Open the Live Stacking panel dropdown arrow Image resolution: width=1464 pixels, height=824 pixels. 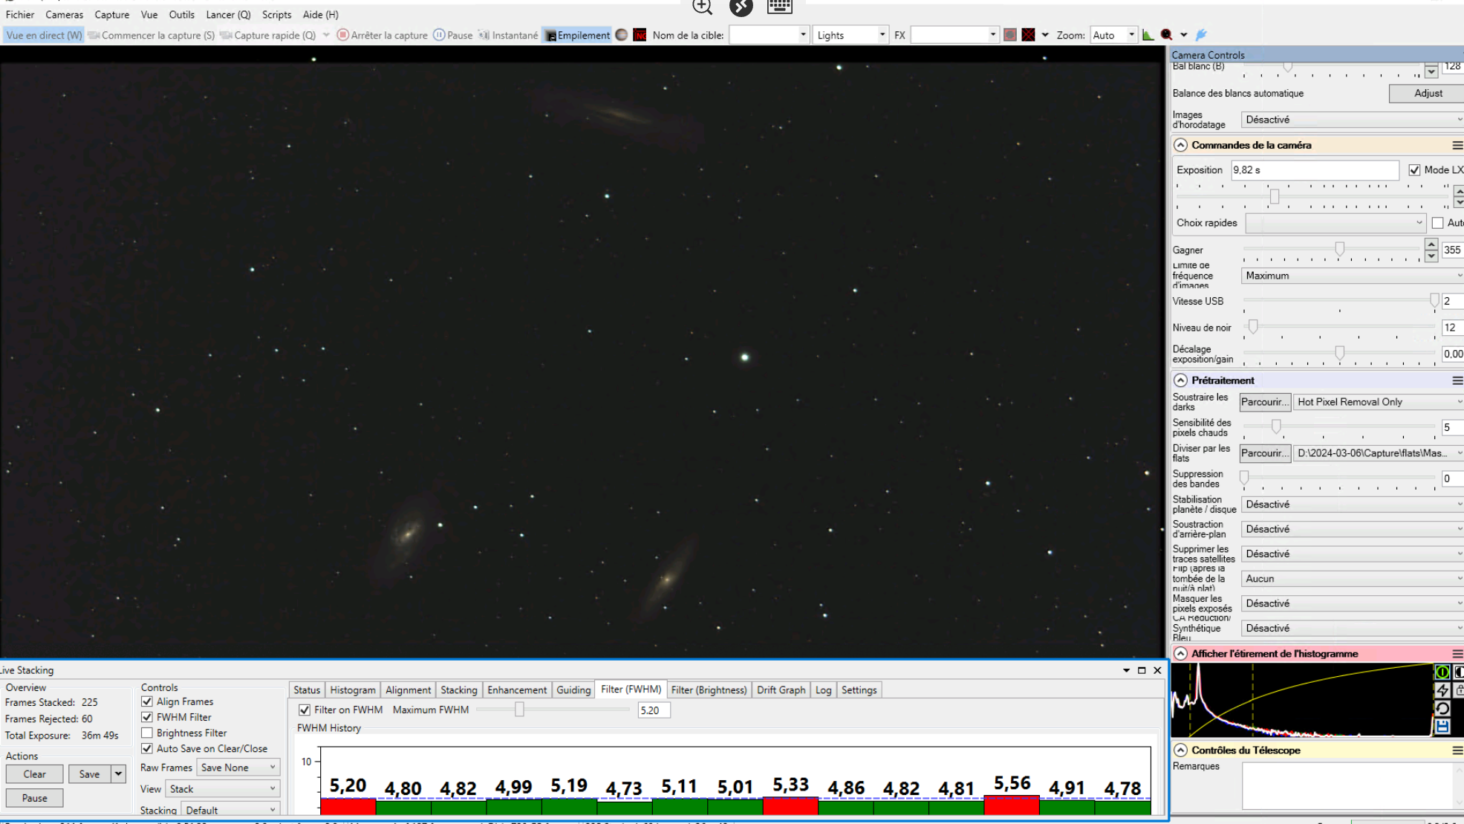point(1126,670)
